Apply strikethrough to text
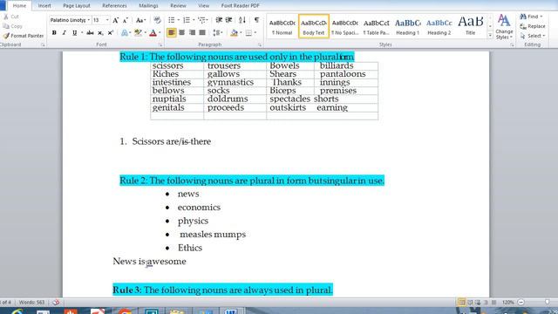The image size is (558, 314). [x=91, y=33]
